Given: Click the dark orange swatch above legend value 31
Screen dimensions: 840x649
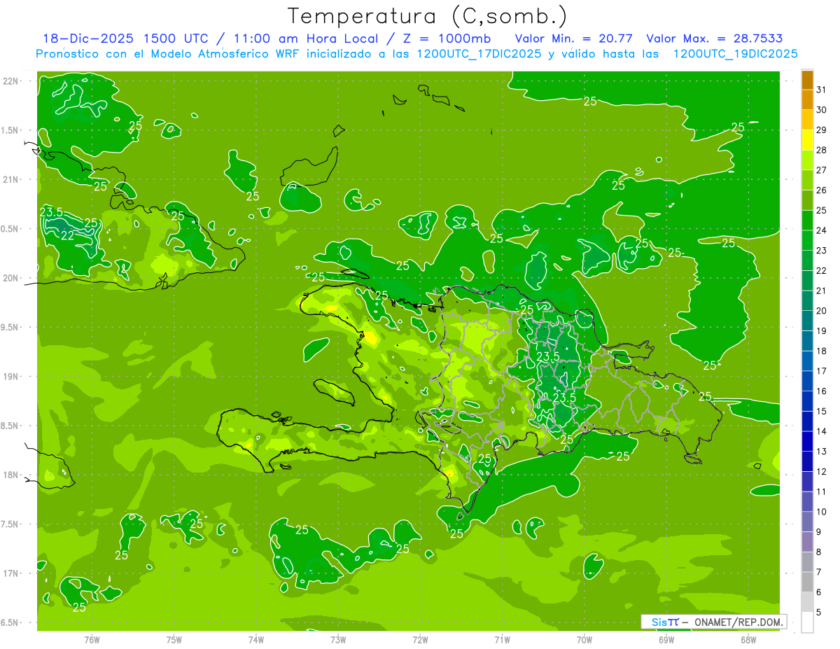Looking at the screenshot, I should pos(807,80).
